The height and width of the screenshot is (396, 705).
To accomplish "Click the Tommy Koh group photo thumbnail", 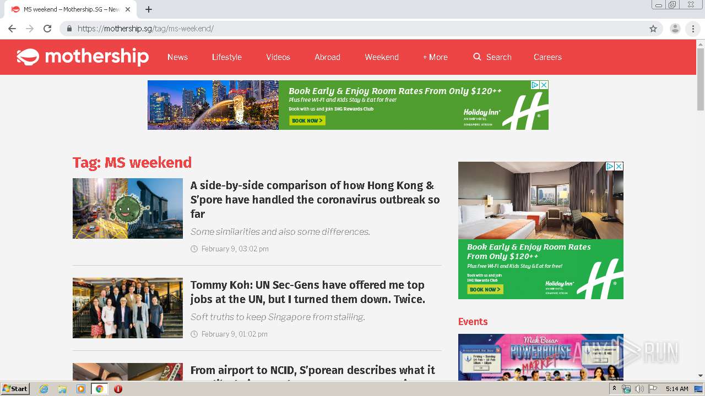I will (128, 308).
